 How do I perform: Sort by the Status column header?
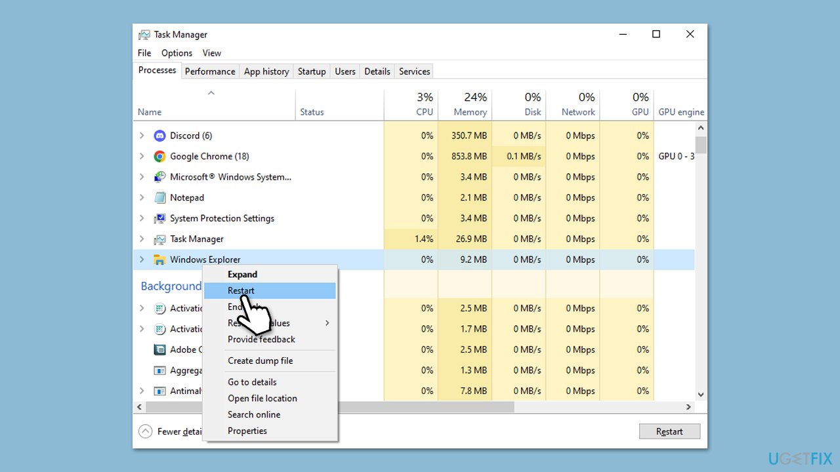[x=340, y=105]
